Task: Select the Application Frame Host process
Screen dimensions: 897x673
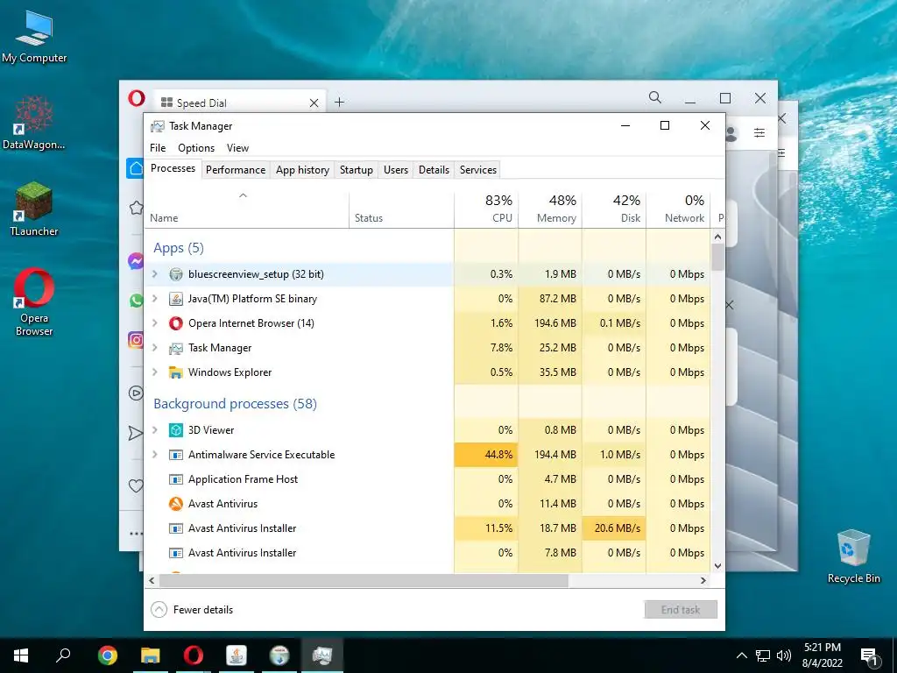Action: click(427, 479)
